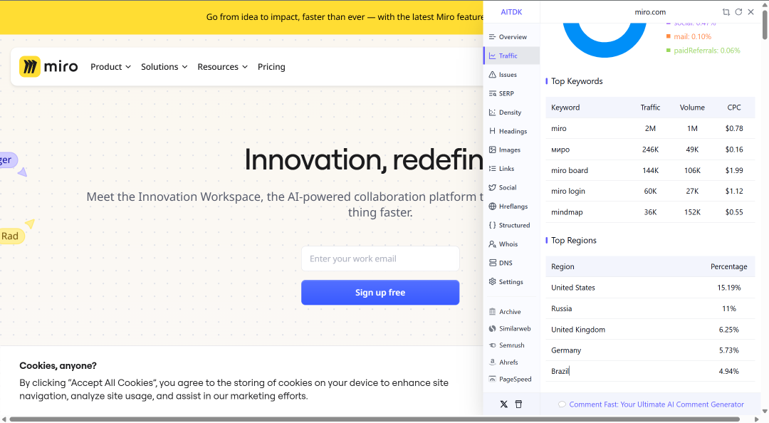
Task: Click the Similarweb icon
Action: click(x=493, y=329)
